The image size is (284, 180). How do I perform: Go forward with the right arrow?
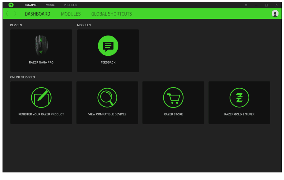click(x=15, y=14)
